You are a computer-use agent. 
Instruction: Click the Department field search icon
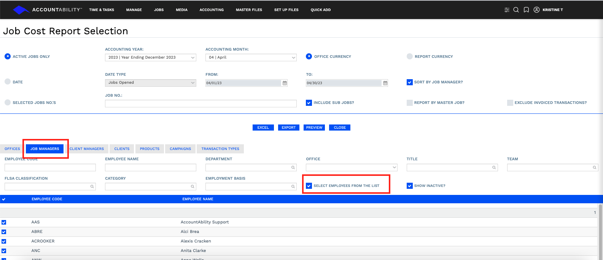293,167
